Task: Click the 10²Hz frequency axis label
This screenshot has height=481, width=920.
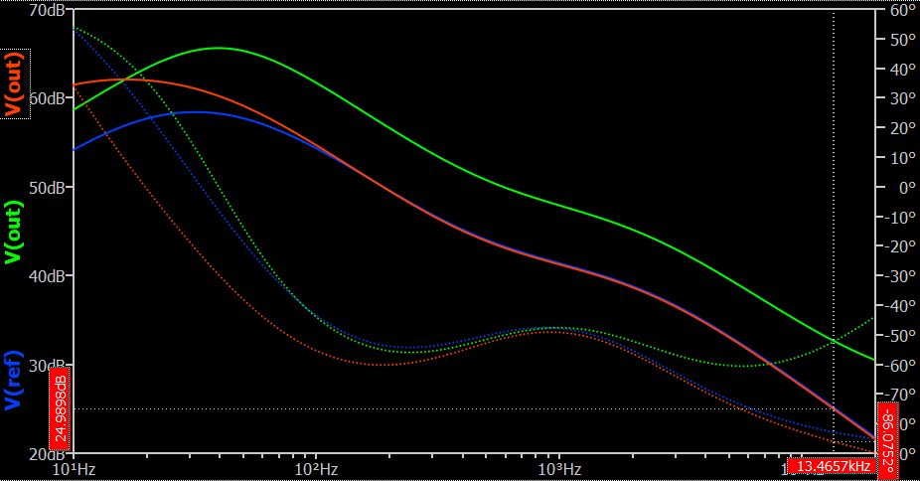Action: coord(316,469)
